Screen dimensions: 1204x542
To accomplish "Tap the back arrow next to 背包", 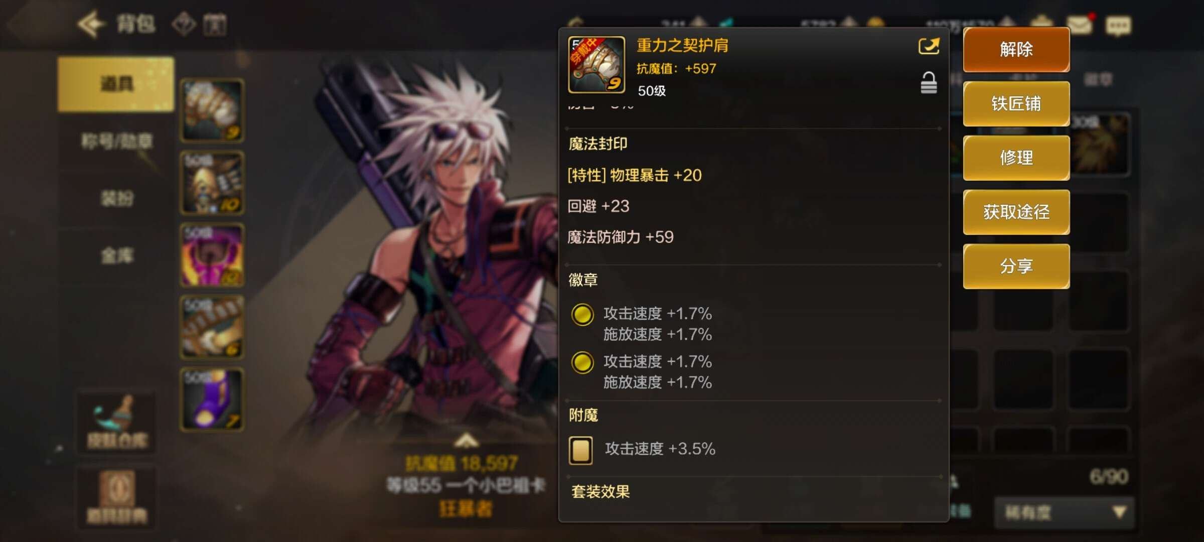I will [x=91, y=24].
